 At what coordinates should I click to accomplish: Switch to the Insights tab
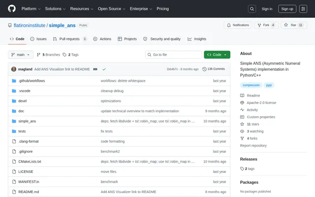tap(197, 39)
